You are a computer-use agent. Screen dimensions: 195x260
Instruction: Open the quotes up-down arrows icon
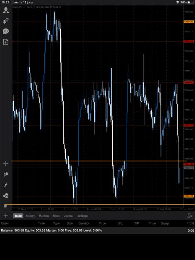6,21
